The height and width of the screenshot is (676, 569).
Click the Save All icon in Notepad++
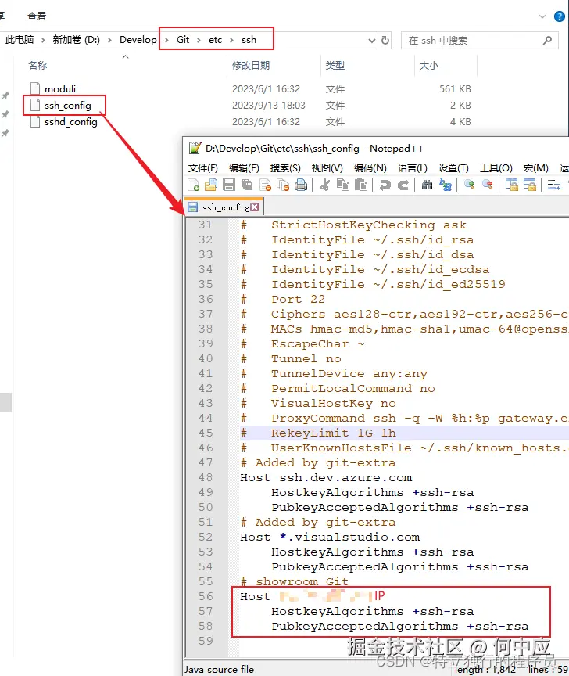[x=247, y=185]
